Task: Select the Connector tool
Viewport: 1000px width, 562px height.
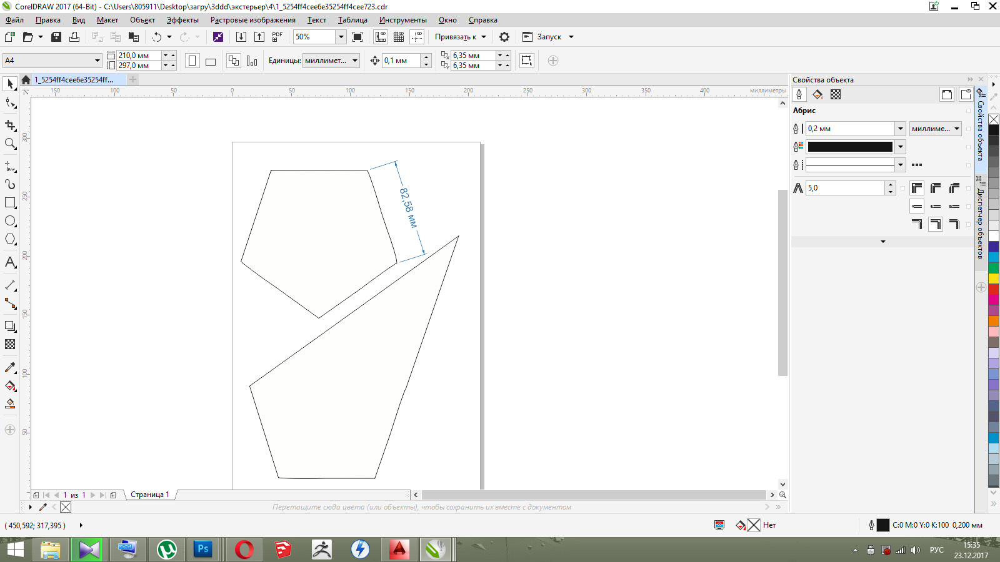Action: [10, 303]
